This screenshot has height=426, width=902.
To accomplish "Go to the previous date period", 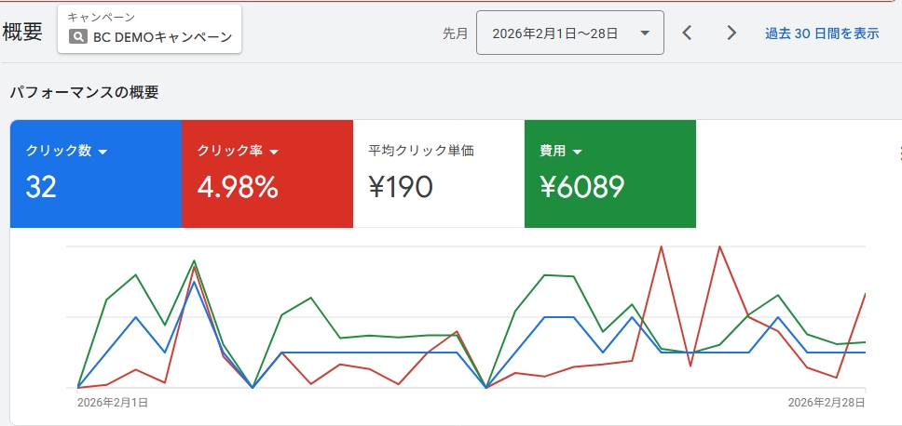I will tap(687, 33).
